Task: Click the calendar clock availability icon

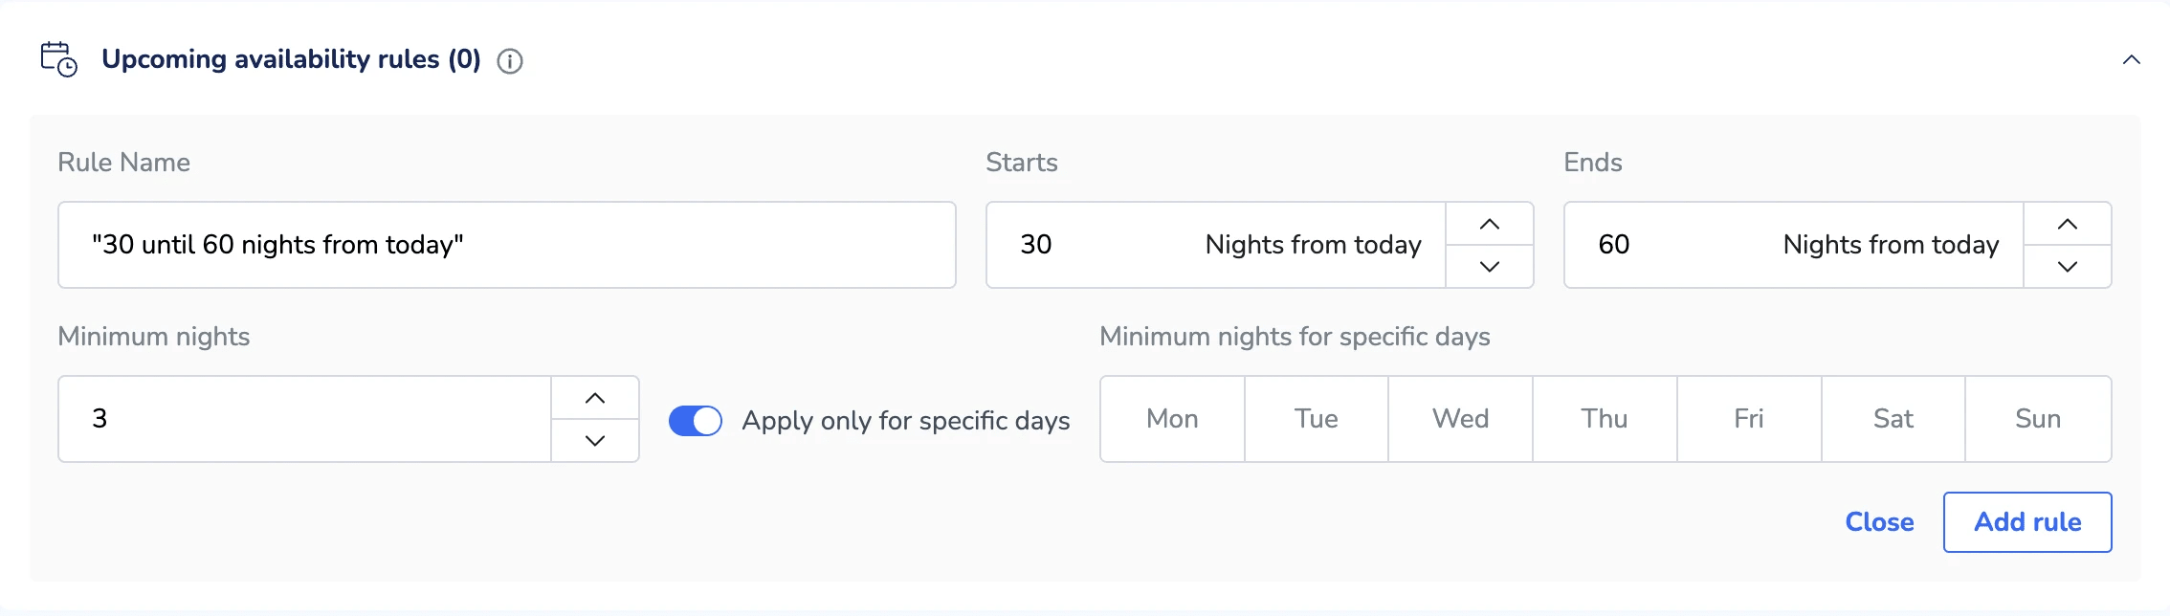Action: pos(58,59)
